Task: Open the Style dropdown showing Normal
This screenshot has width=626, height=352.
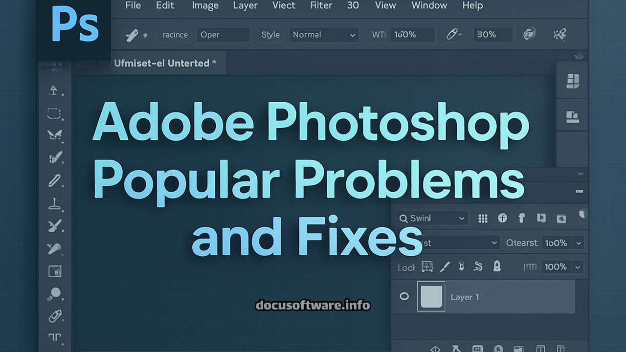Action: 323,35
